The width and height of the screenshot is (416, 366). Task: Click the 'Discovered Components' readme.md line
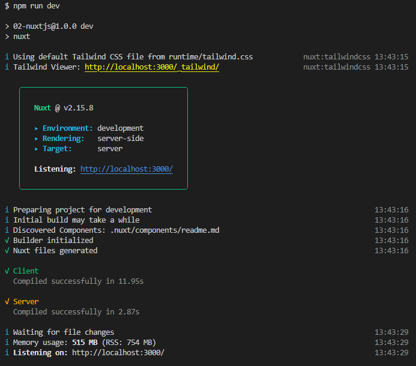point(116,230)
